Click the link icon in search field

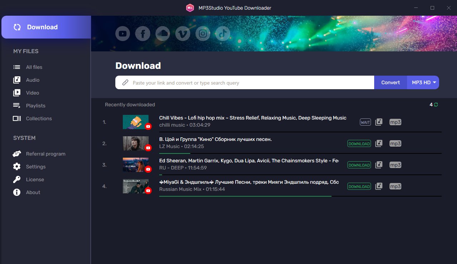[125, 82]
